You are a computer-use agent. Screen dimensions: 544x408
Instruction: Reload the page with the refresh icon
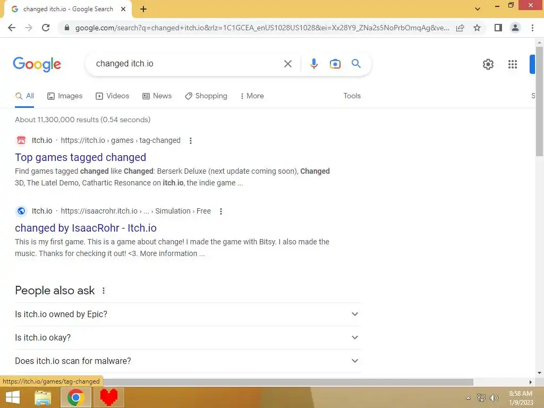pos(46,28)
